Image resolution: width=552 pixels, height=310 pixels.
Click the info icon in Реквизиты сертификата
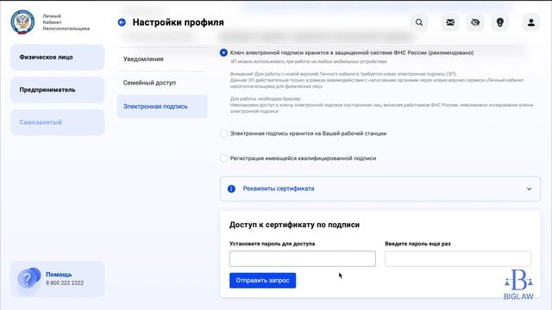(x=231, y=189)
